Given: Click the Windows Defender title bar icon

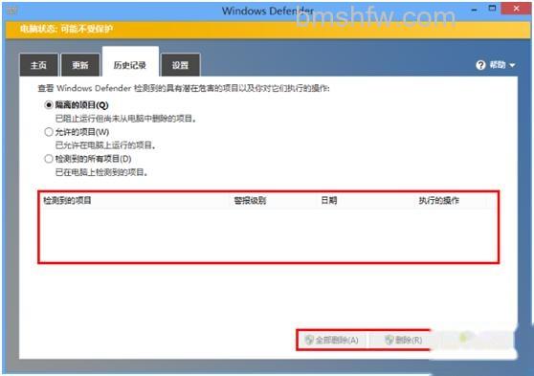Looking at the screenshot, I should pos(12,11).
